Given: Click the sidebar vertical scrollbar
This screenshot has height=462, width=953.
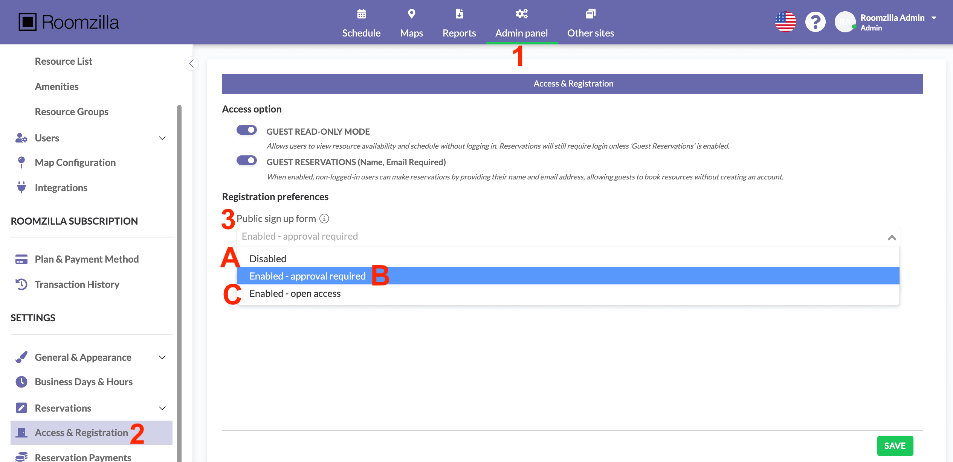Looking at the screenshot, I should tap(179, 263).
